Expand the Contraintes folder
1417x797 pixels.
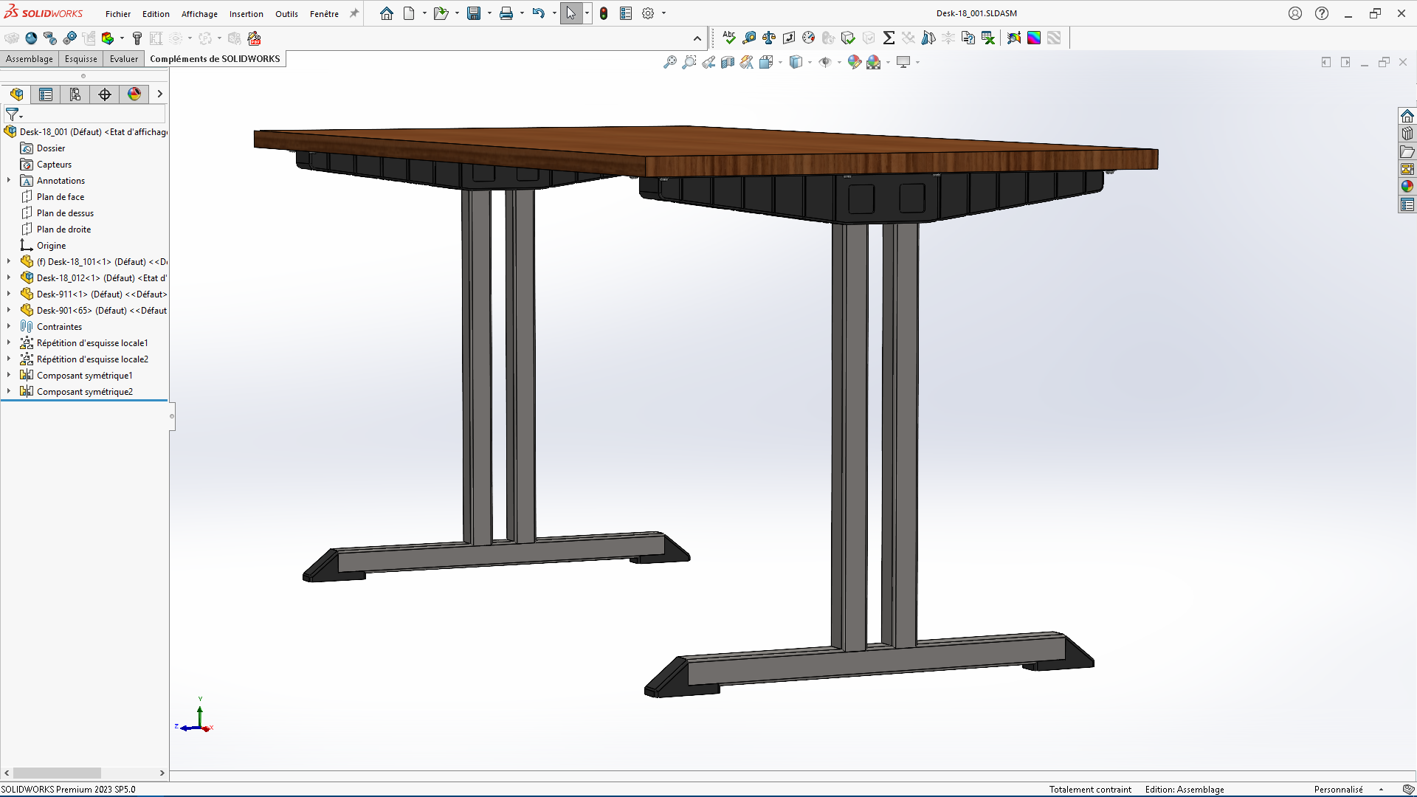pos(9,326)
